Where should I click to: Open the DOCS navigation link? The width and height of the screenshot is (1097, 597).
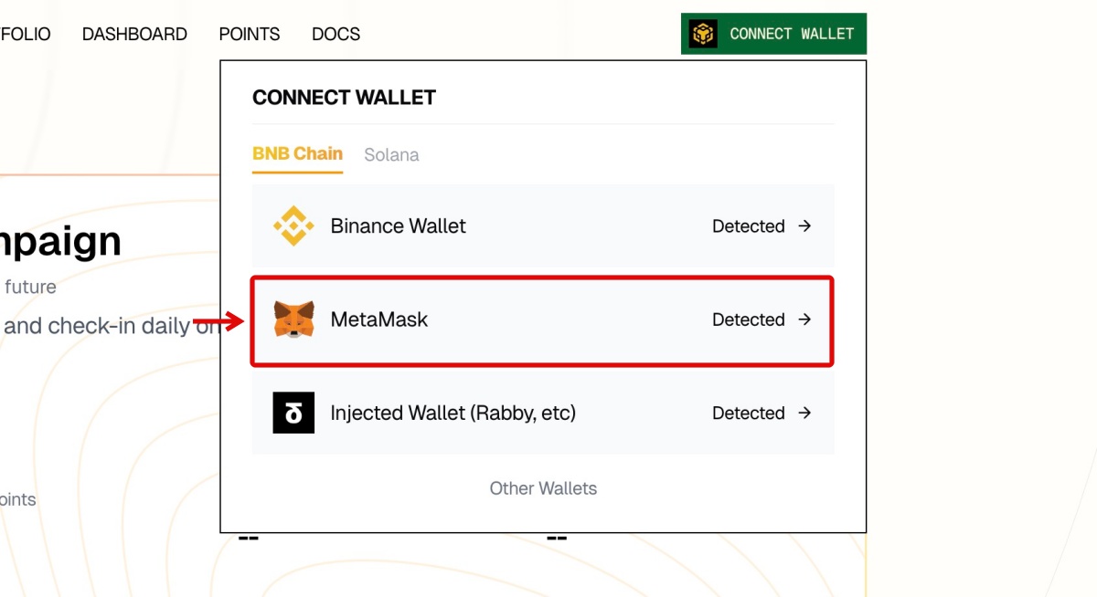click(x=335, y=34)
